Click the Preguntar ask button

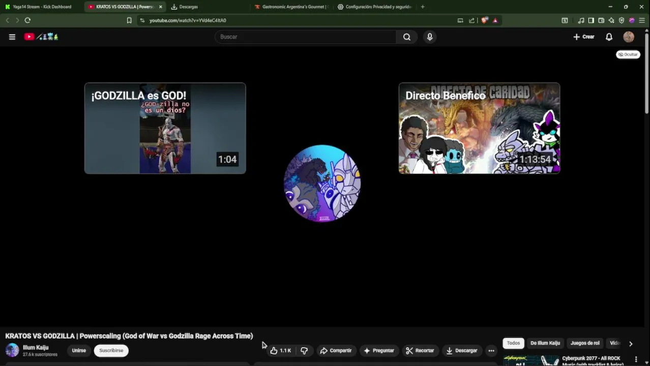pos(378,350)
